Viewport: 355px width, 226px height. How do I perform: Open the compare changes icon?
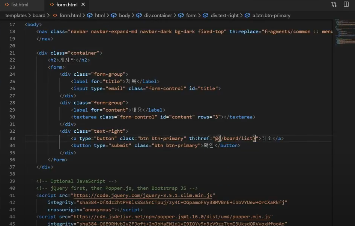[x=334, y=4]
